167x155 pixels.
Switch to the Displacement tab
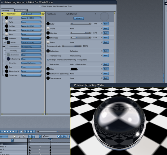click(x=21, y=10)
